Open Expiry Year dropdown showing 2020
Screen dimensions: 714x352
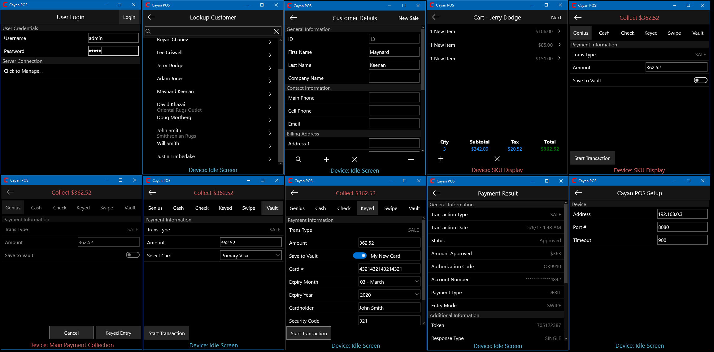tap(389, 295)
